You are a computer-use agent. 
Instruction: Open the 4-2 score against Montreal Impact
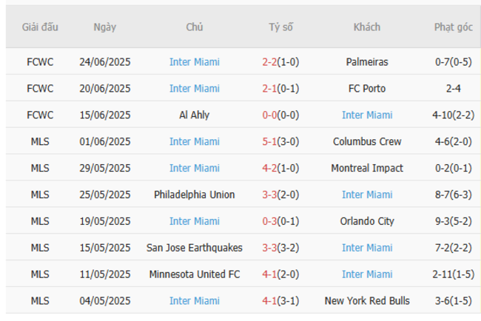pyautogui.click(x=269, y=168)
